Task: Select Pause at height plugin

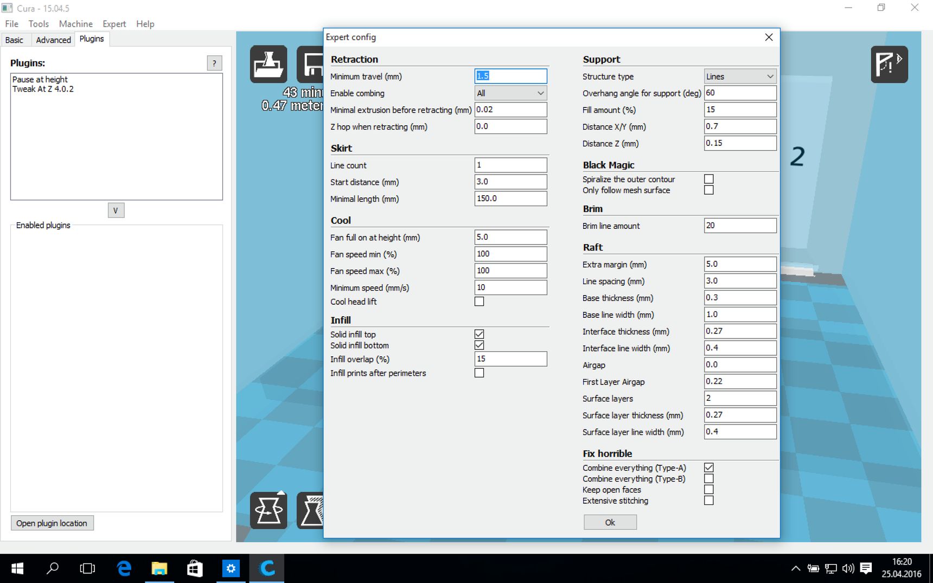Action: pyautogui.click(x=40, y=79)
